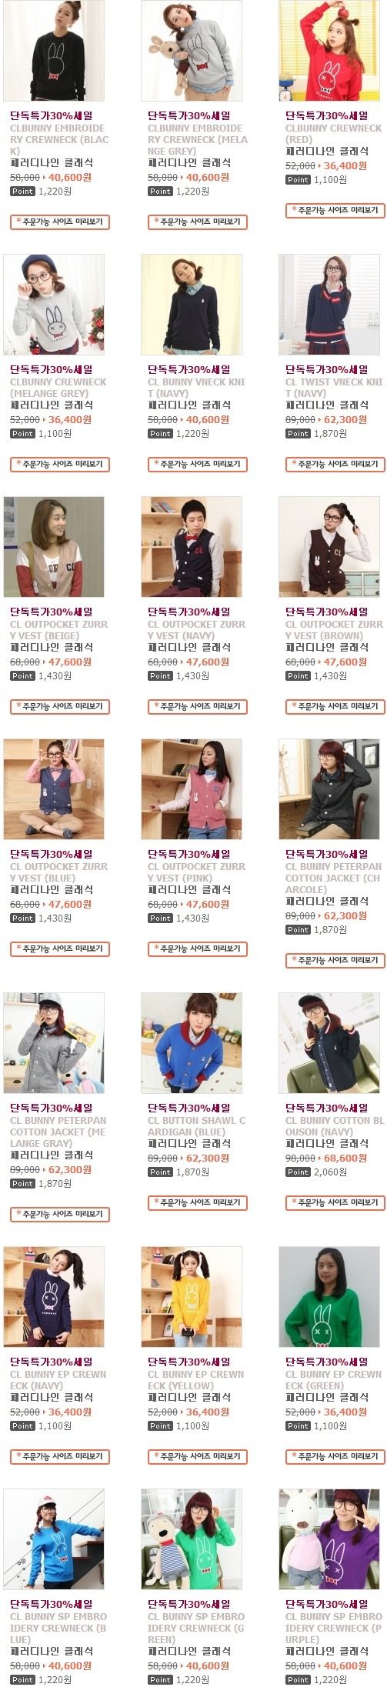Preview sizes for EP crewneck (NAVY)
This screenshot has width=387, height=1697.
click(x=60, y=1456)
